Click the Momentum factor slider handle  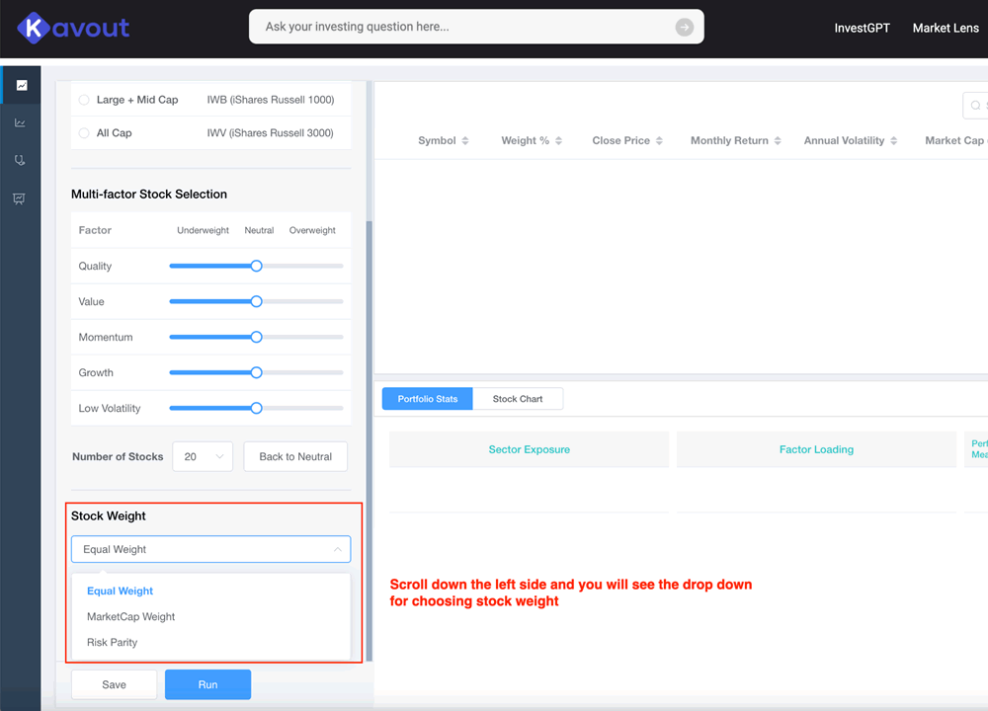click(x=256, y=338)
